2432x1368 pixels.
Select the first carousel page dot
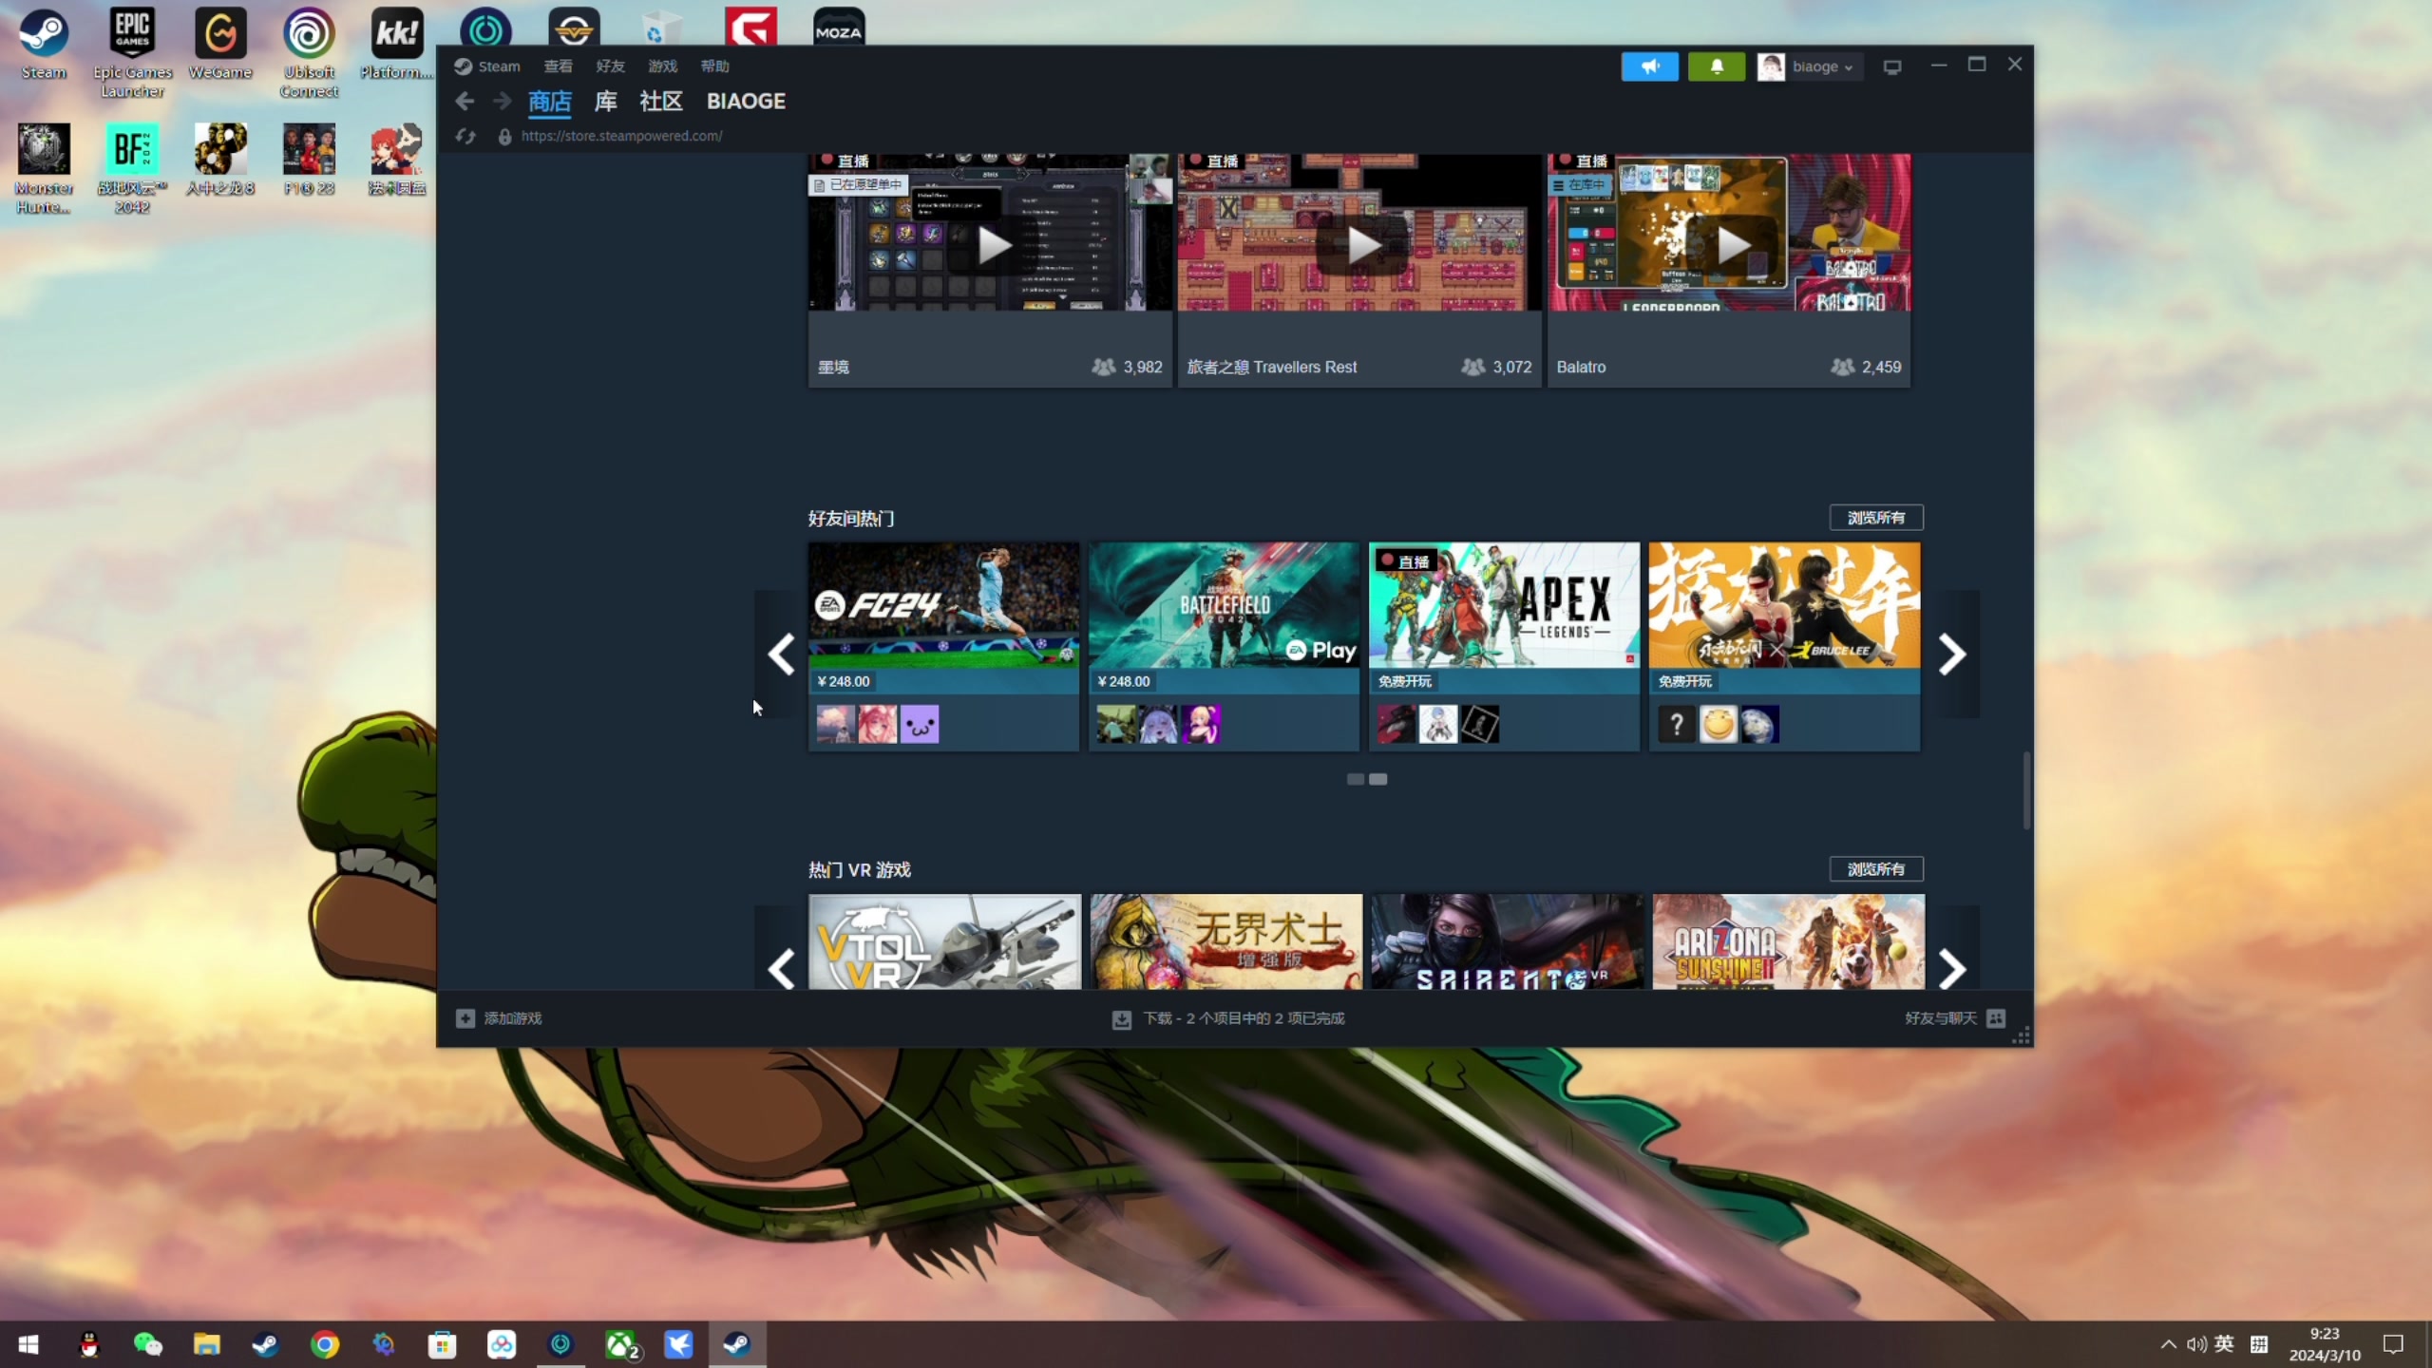pyautogui.click(x=1356, y=779)
